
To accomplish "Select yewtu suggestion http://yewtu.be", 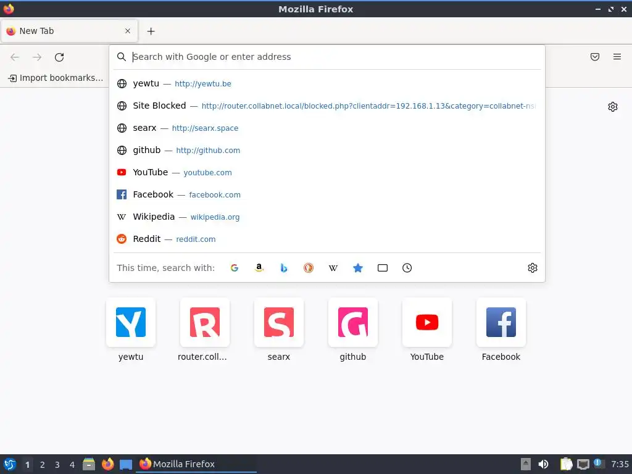I will 327,83.
